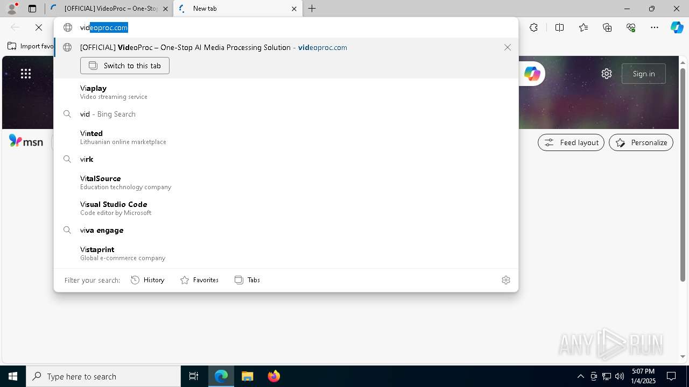The width and height of the screenshot is (689, 387).
Task: Click the Sign in button
Action: 644,74
